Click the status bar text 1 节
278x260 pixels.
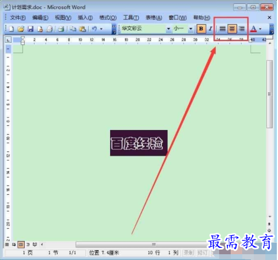coord(53,252)
